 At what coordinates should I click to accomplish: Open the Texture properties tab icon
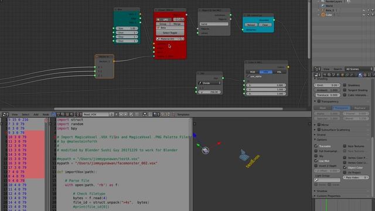pyautogui.click(x=364, y=75)
